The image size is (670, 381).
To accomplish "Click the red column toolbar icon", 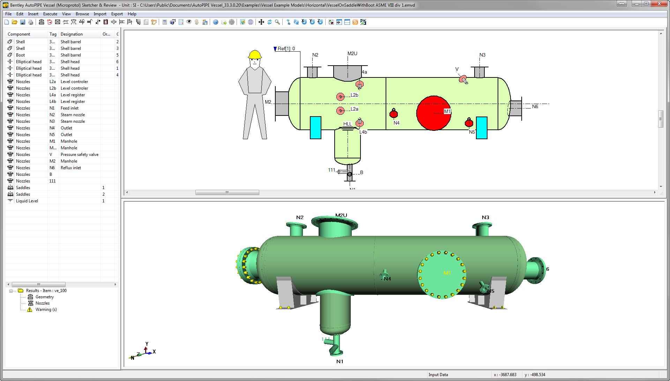I will (x=106, y=22).
